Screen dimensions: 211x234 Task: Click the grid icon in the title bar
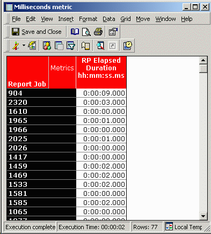tap(9, 7)
